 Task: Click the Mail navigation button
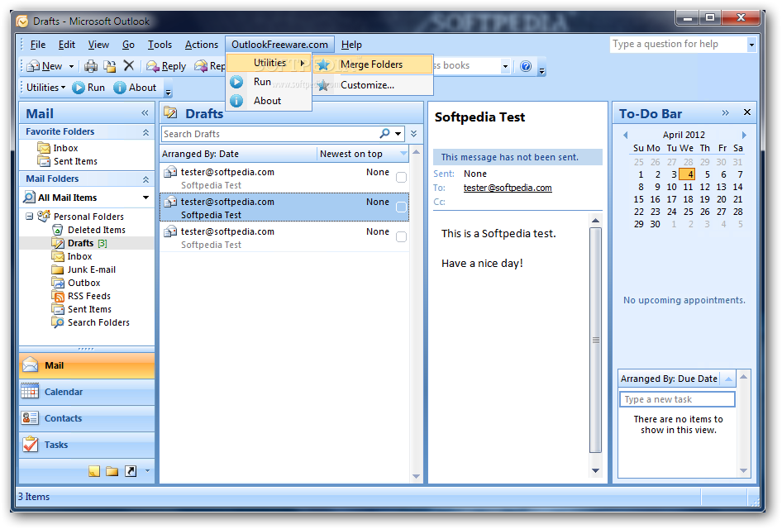click(87, 365)
